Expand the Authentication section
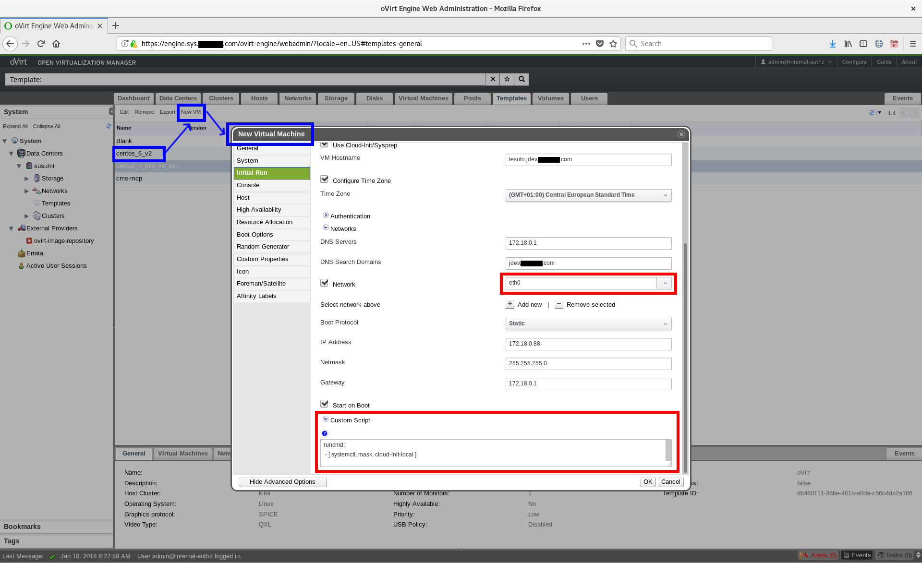 (x=326, y=215)
